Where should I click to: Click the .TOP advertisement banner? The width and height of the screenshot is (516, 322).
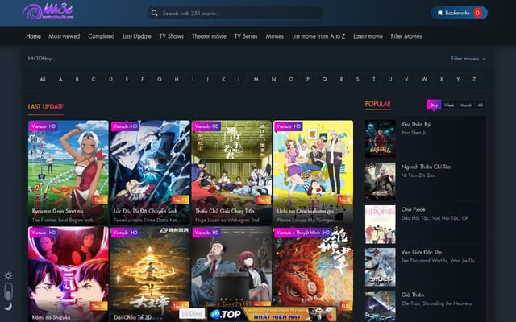[273, 314]
